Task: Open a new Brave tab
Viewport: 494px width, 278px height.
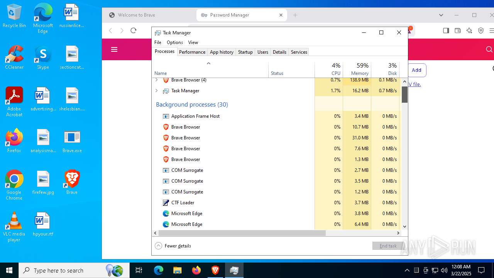Action: coord(295,15)
